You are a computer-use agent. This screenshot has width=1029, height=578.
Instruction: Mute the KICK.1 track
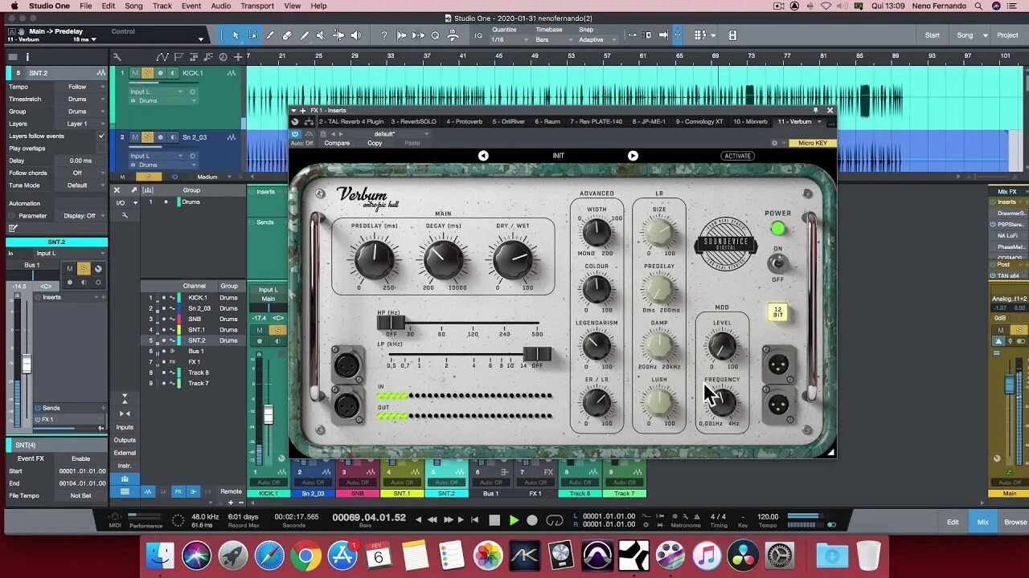(135, 73)
